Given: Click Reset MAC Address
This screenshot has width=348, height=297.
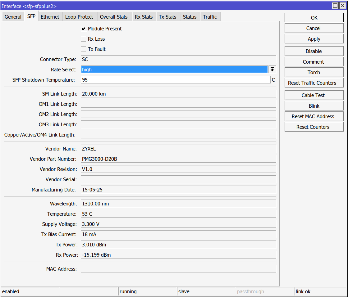Looking at the screenshot, I should click(314, 116).
